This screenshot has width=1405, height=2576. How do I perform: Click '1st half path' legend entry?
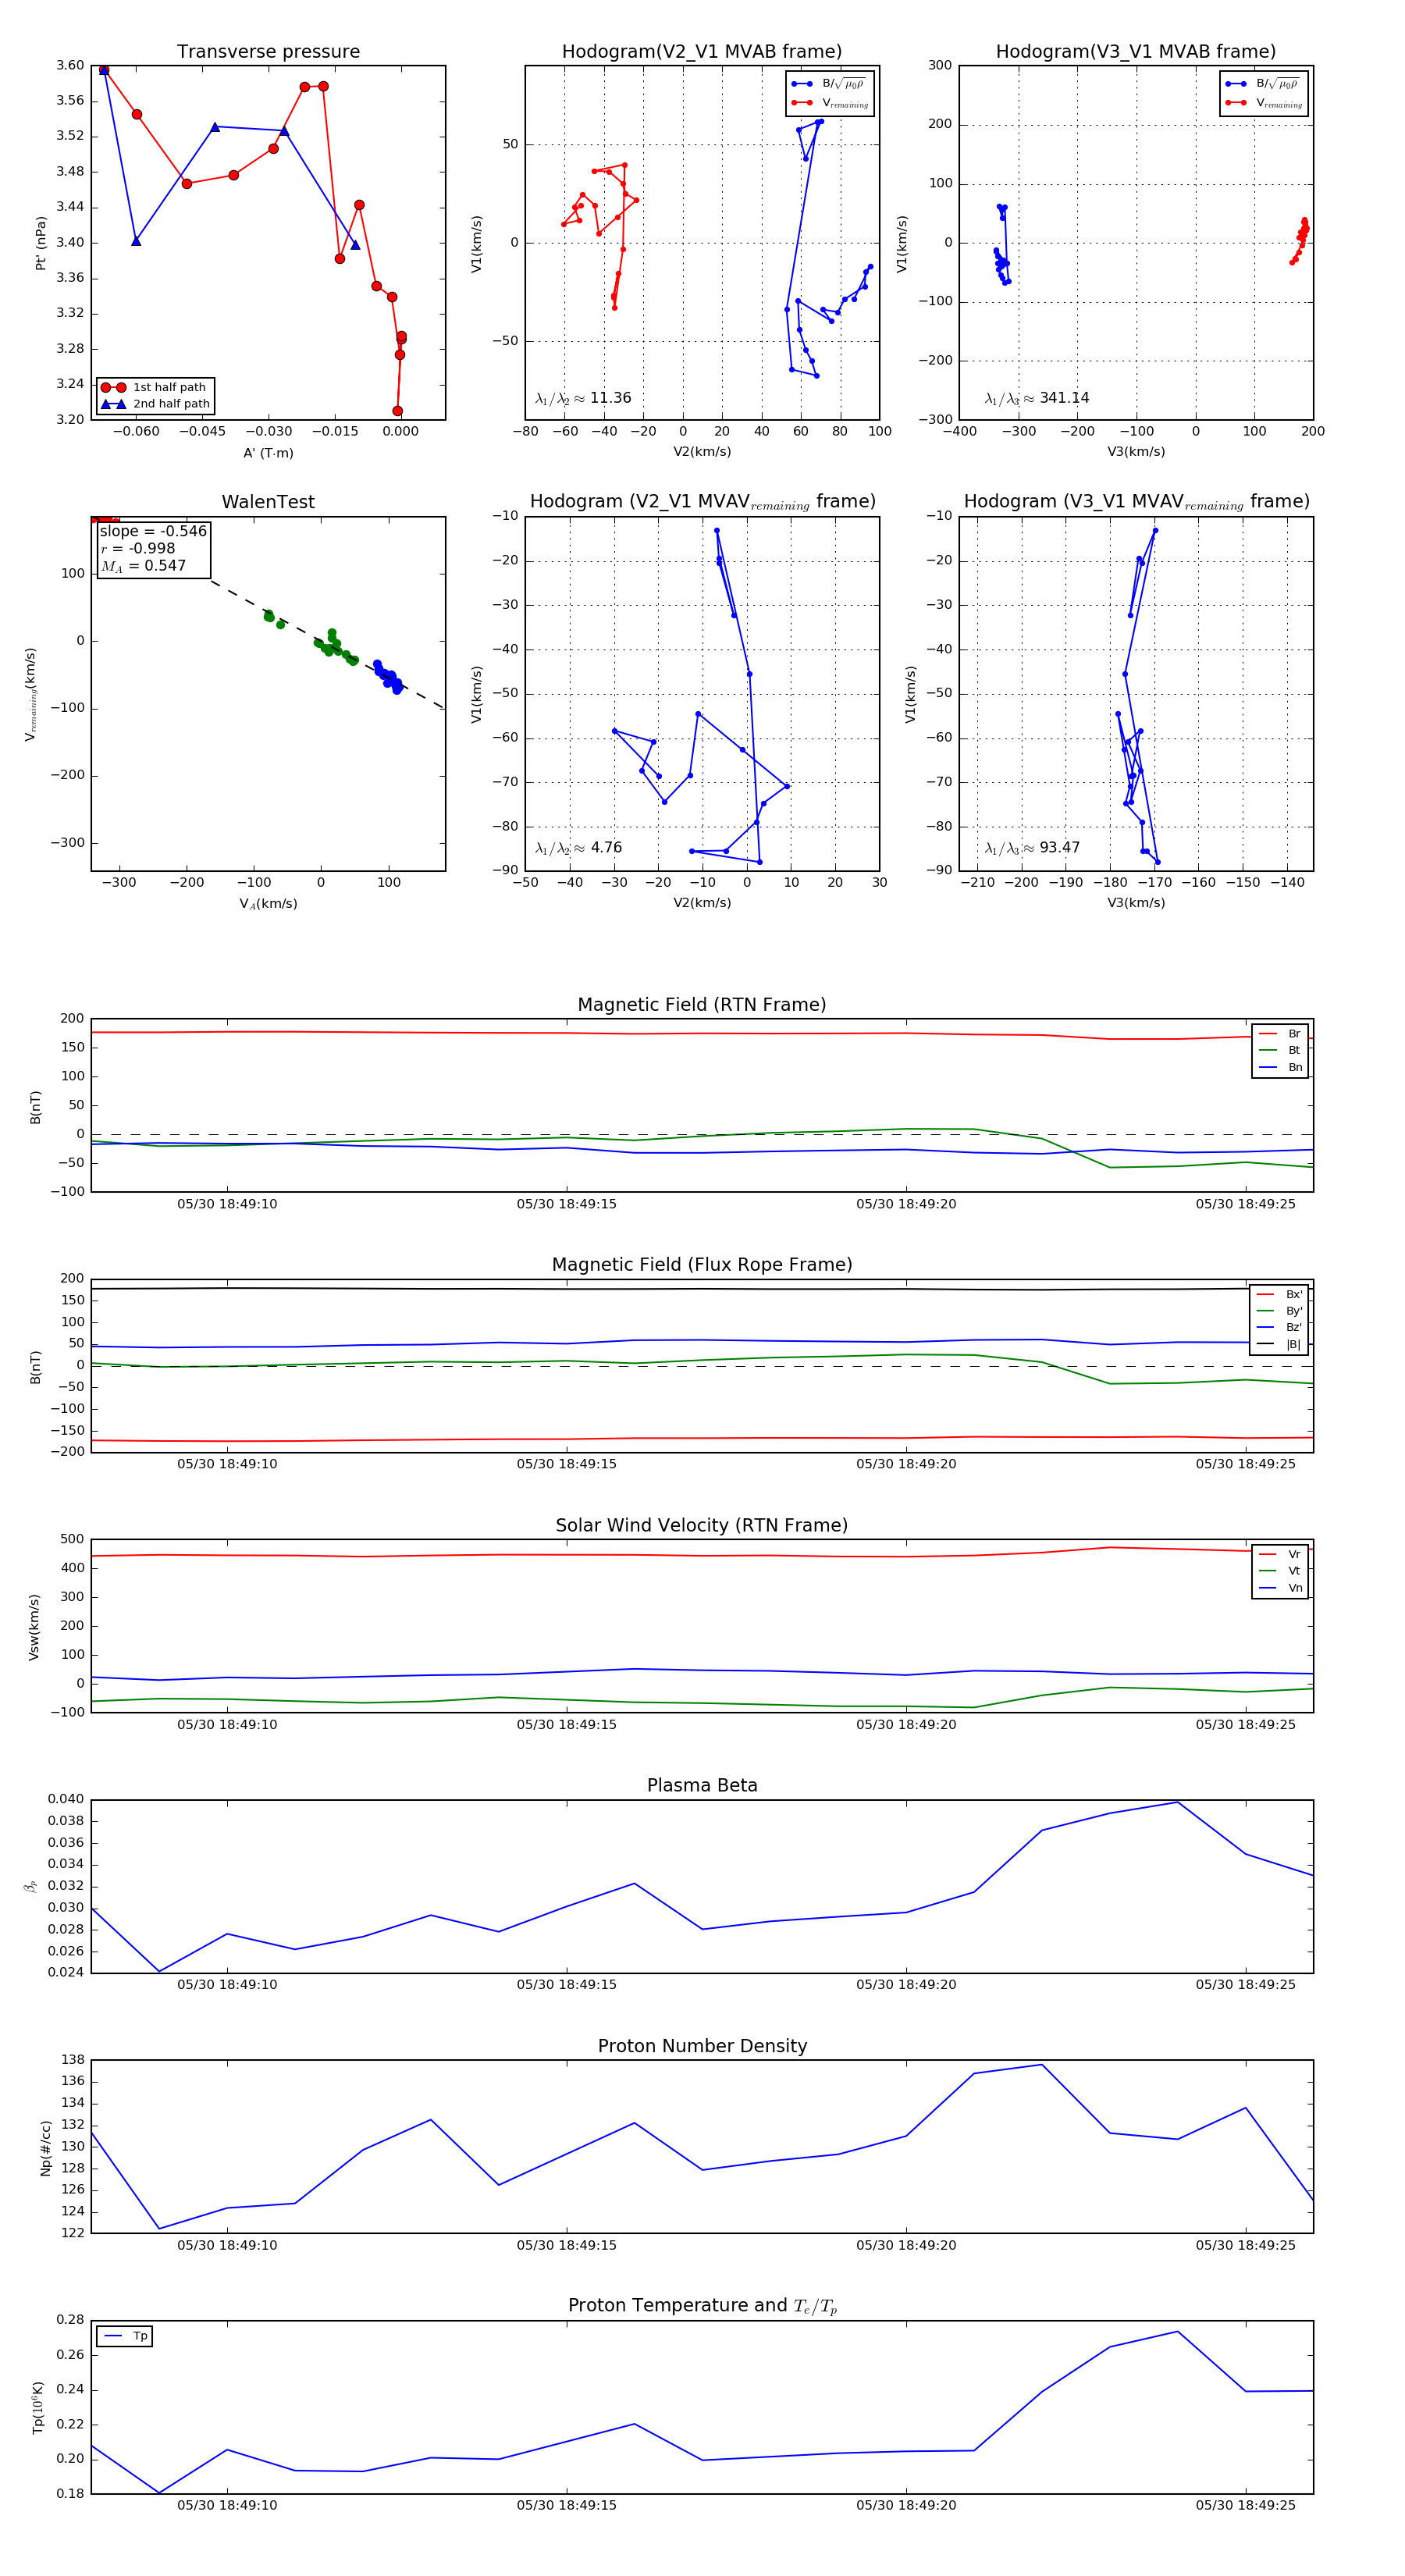[x=155, y=387]
